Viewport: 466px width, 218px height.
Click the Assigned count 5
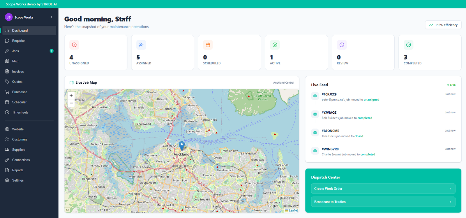pyautogui.click(x=138, y=57)
